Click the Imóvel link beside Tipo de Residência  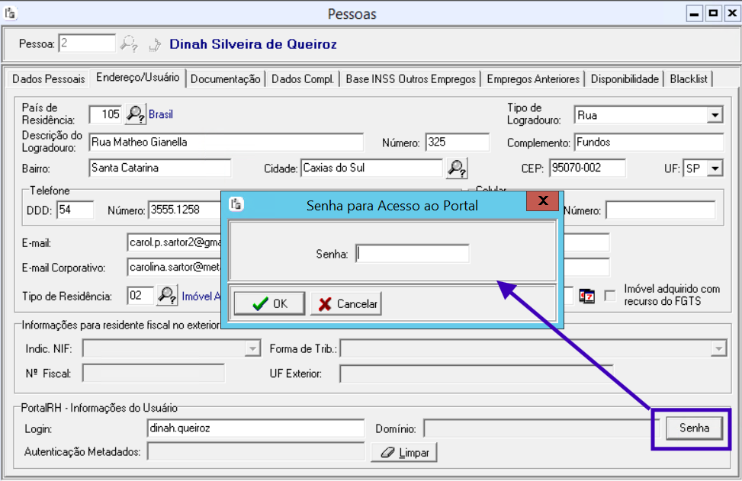pyautogui.click(x=201, y=297)
